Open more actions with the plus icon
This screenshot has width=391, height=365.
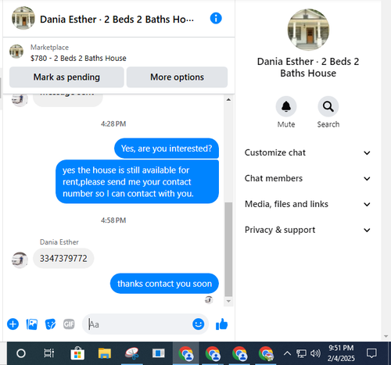pos(13,324)
